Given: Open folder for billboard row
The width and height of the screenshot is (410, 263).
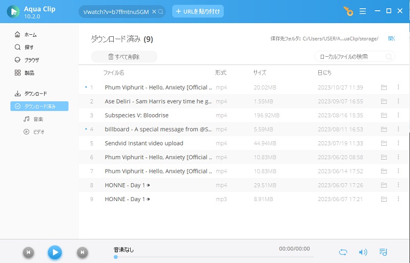Looking at the screenshot, I should [384, 129].
